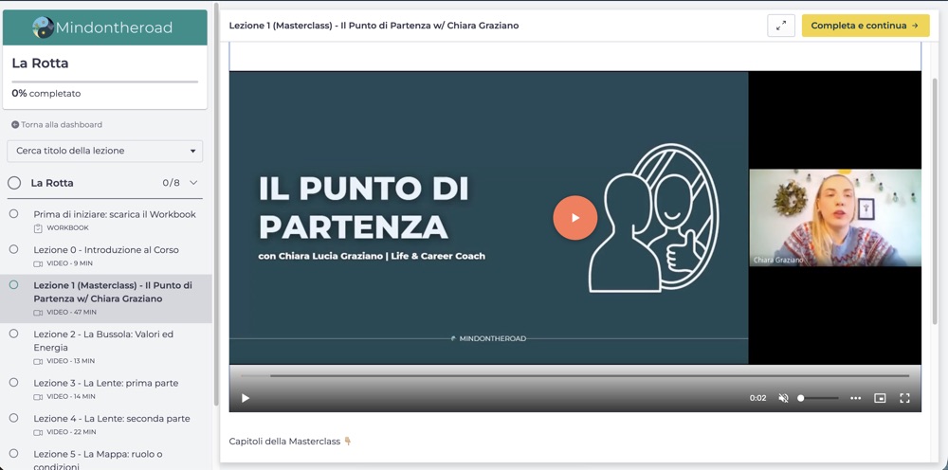Viewport: 948px width, 470px height.
Task: Mark Prima di iniziare circle complete
Action: click(x=14, y=214)
